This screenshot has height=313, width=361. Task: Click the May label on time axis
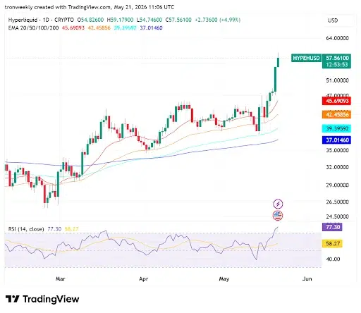(224, 278)
